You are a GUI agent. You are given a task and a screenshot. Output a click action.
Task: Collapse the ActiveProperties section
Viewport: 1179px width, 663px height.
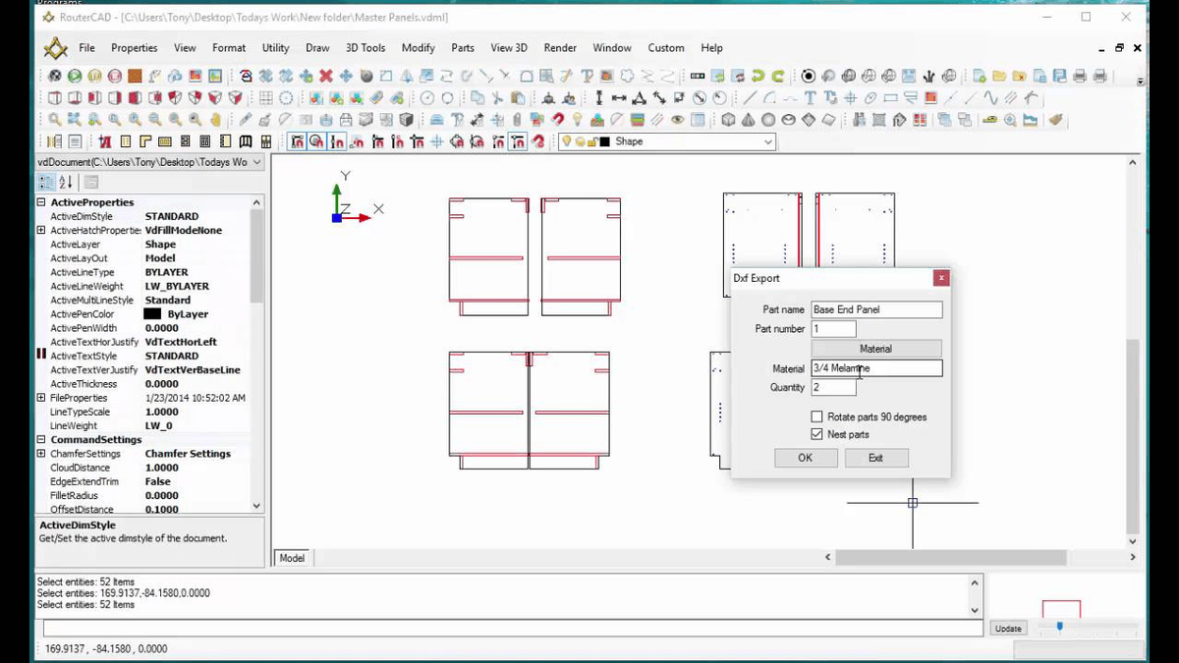pyautogui.click(x=41, y=202)
